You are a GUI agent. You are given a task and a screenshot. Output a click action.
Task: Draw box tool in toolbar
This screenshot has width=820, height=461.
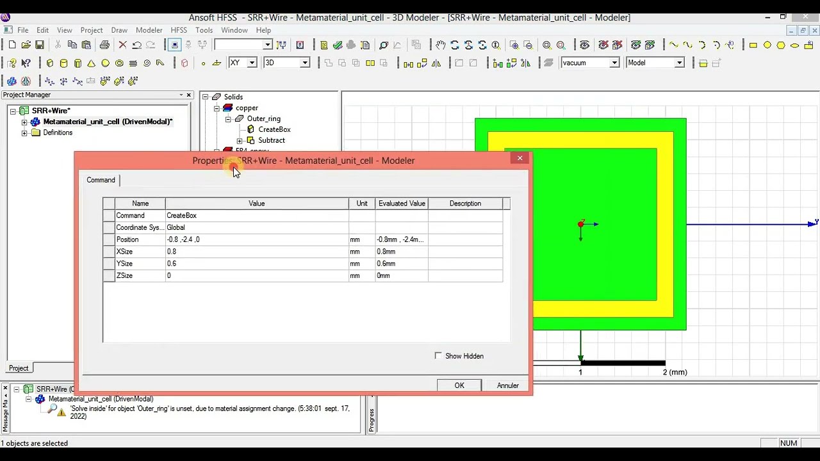pos(50,63)
